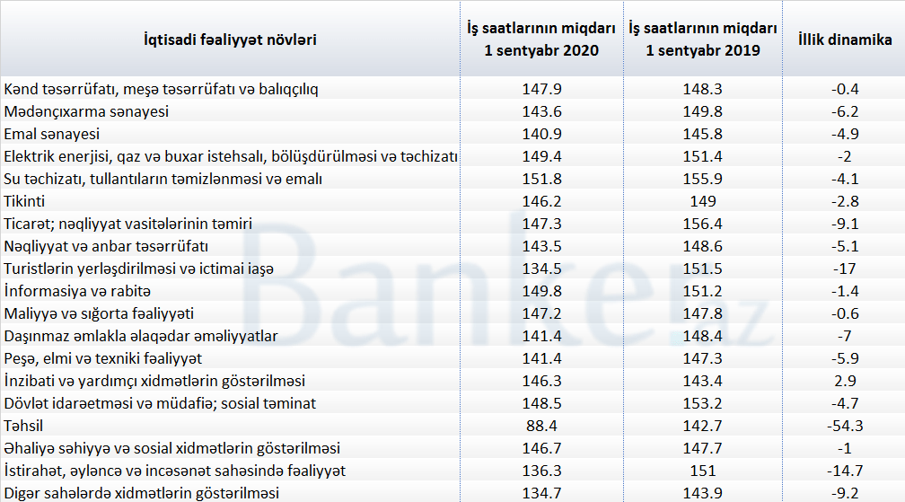The image size is (905, 502).
Task: Click the Emal sənayesi row label
Action: [51, 134]
